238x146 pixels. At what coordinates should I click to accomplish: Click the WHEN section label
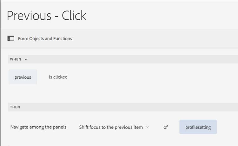pos(16,59)
